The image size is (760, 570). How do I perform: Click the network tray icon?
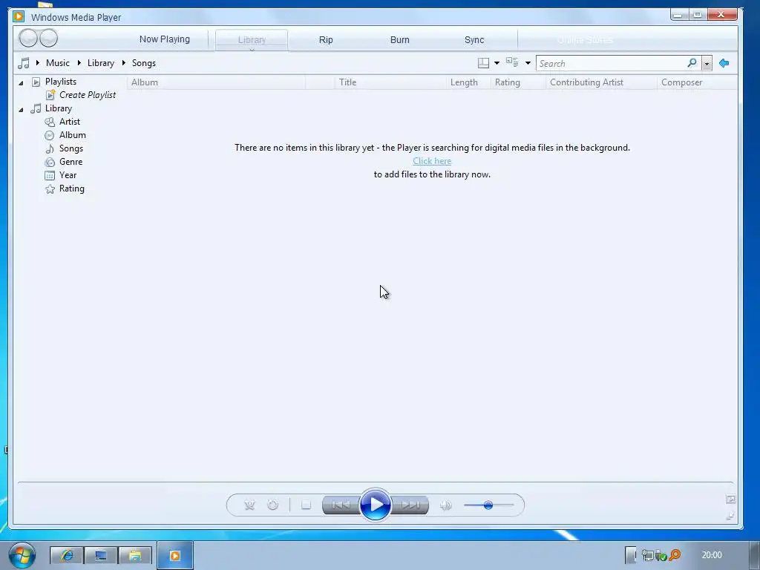click(x=647, y=555)
